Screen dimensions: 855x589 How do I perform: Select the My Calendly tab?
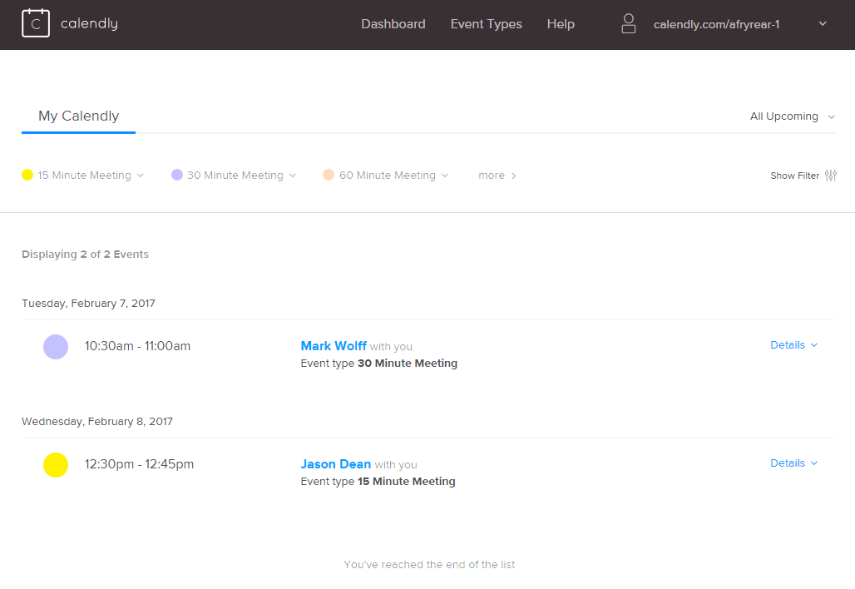tap(78, 116)
